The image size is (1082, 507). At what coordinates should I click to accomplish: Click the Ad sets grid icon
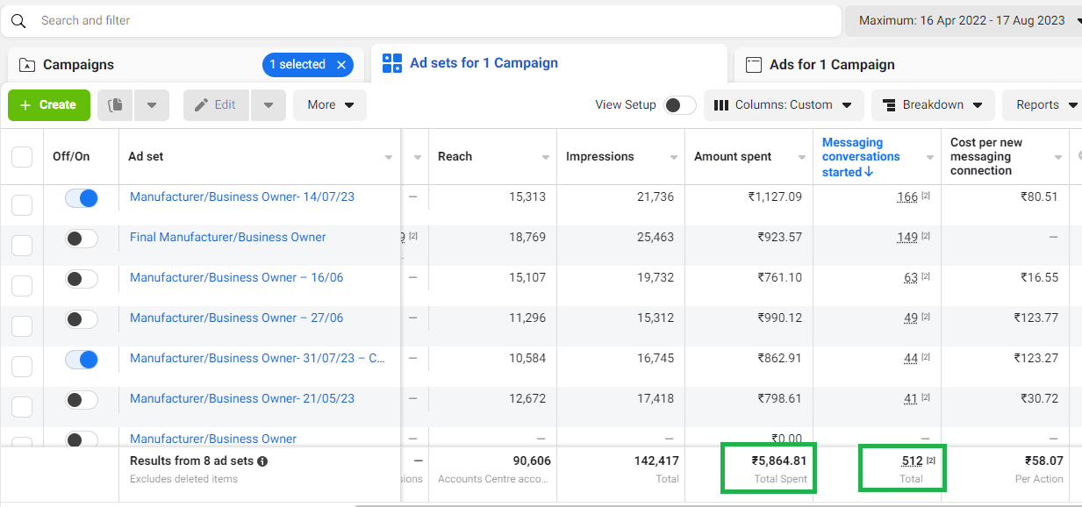392,63
